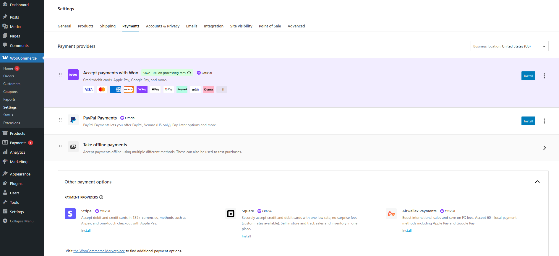559x256 pixels.
Task: Click Install link under Stripe
Action: [x=86, y=231]
